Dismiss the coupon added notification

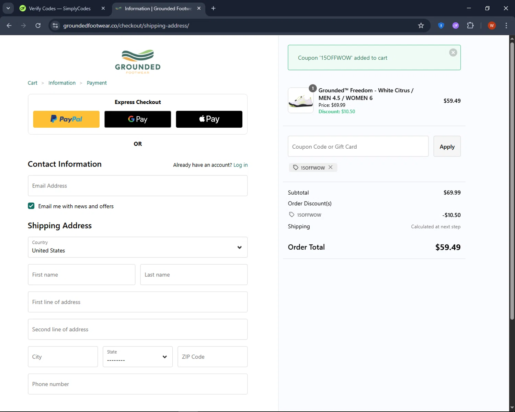point(453,53)
